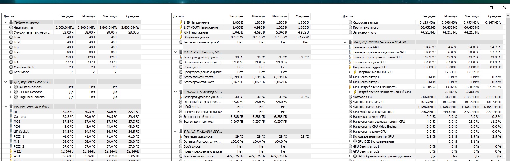Click the Tras timing icon
The image size is (510, 161).
(x=11, y=52)
